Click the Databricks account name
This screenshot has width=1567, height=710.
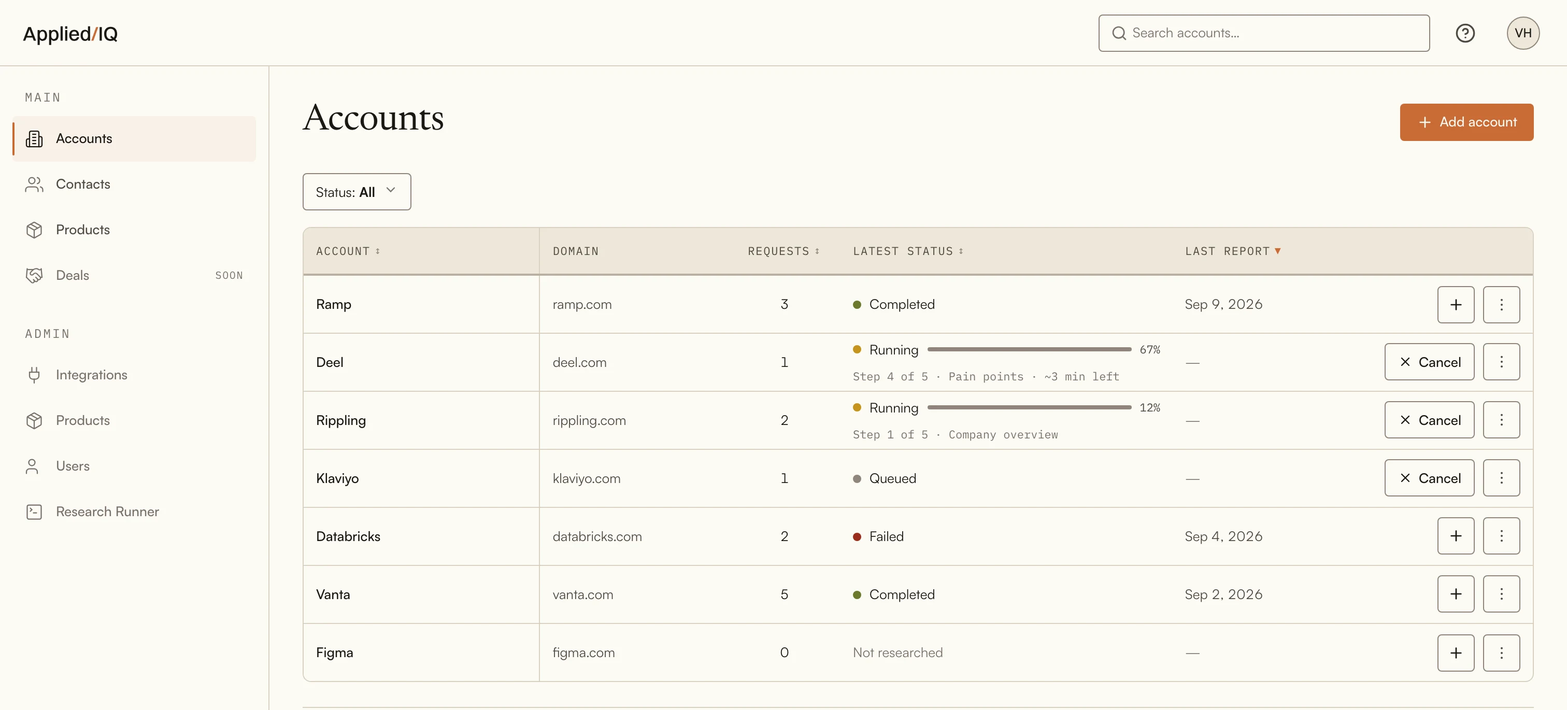[x=348, y=536]
